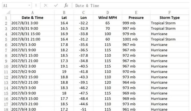Click the Lat header cell

pos(64,18)
